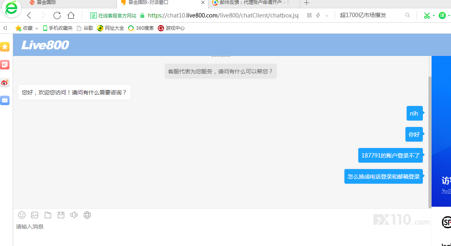Open sidebar mail icon
This screenshot has height=246, width=451.
coord(5,100)
